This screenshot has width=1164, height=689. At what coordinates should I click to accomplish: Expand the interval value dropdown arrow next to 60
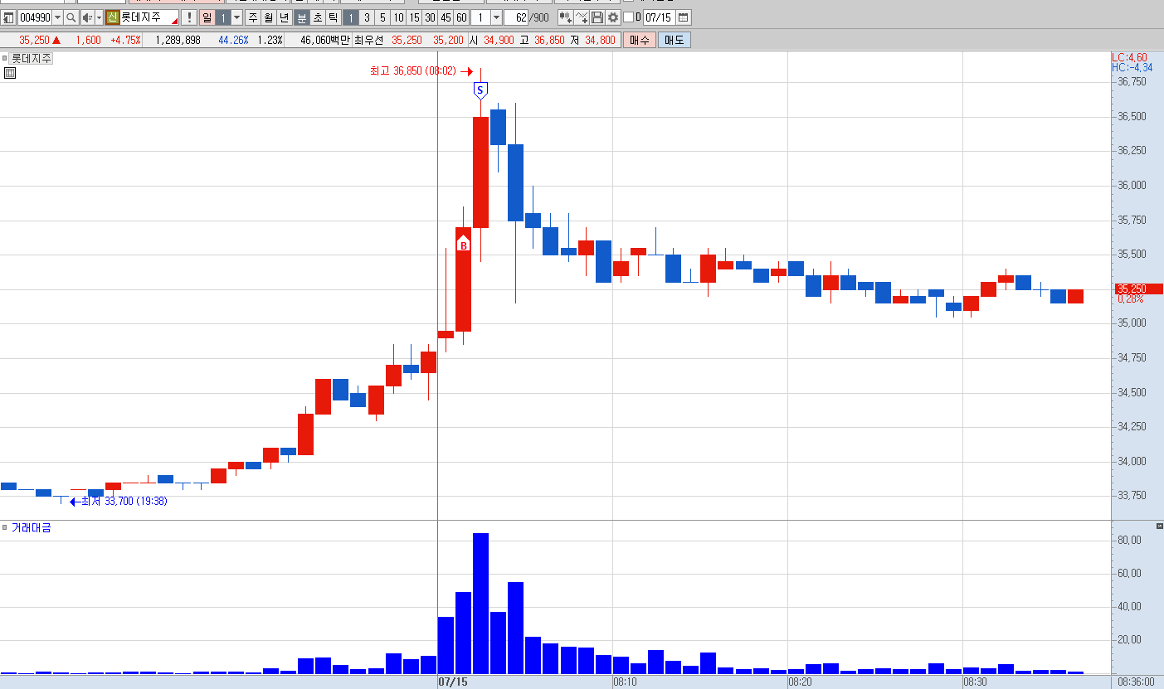496,17
